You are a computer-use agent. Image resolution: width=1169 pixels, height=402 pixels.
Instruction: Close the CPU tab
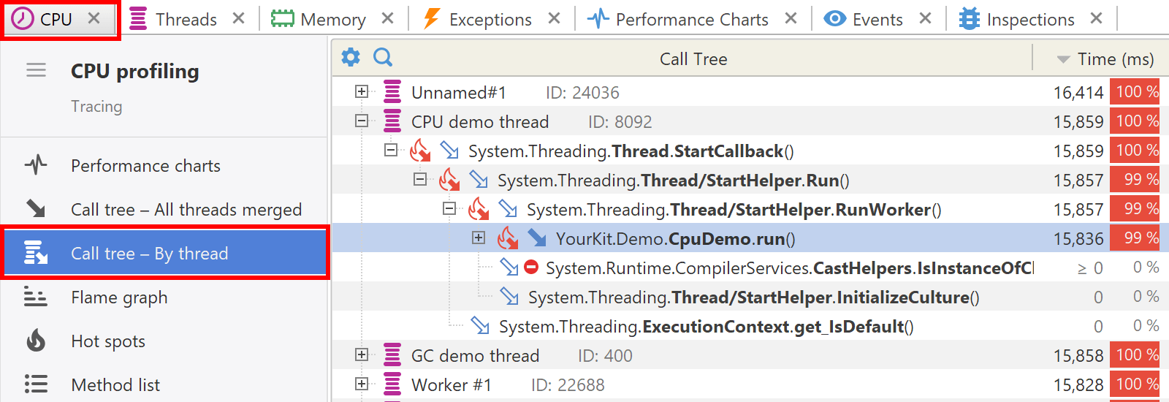94,18
